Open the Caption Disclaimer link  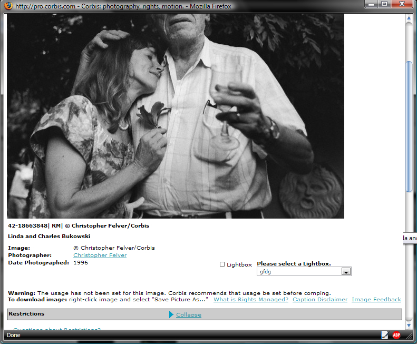click(320, 300)
